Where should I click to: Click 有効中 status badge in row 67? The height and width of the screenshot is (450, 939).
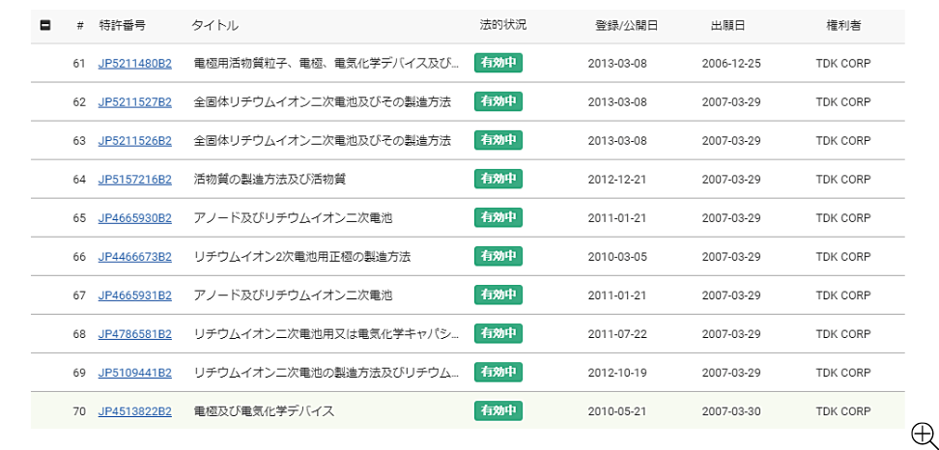[498, 295]
